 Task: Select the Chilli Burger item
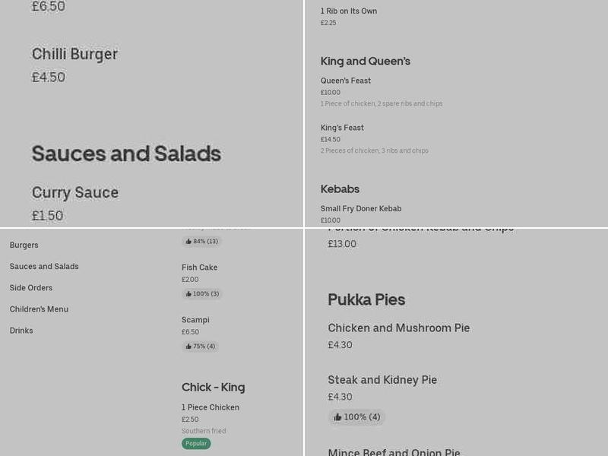[x=74, y=55]
